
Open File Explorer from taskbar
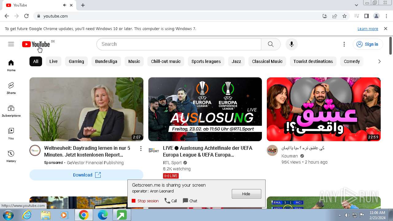[x=45, y=215]
